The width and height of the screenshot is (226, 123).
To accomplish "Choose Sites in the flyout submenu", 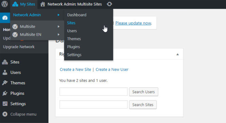I will click(71, 23).
